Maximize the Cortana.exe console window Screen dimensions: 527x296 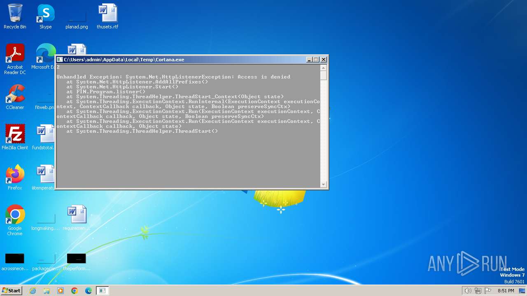[x=316, y=60]
